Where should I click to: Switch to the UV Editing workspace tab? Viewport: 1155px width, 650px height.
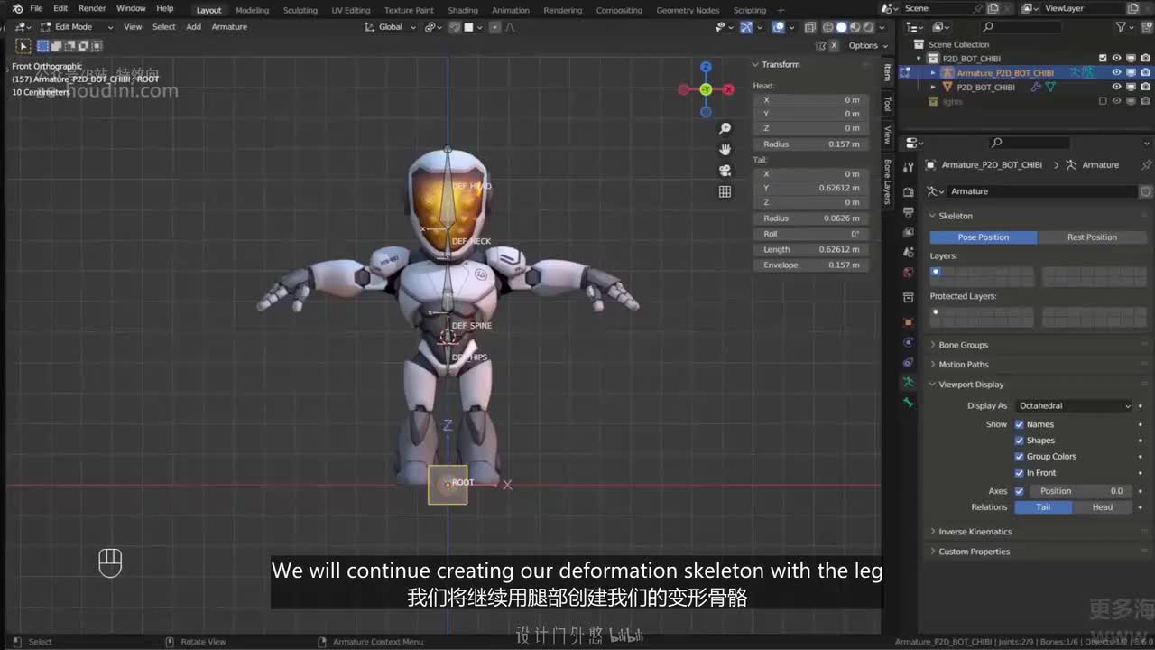(351, 10)
